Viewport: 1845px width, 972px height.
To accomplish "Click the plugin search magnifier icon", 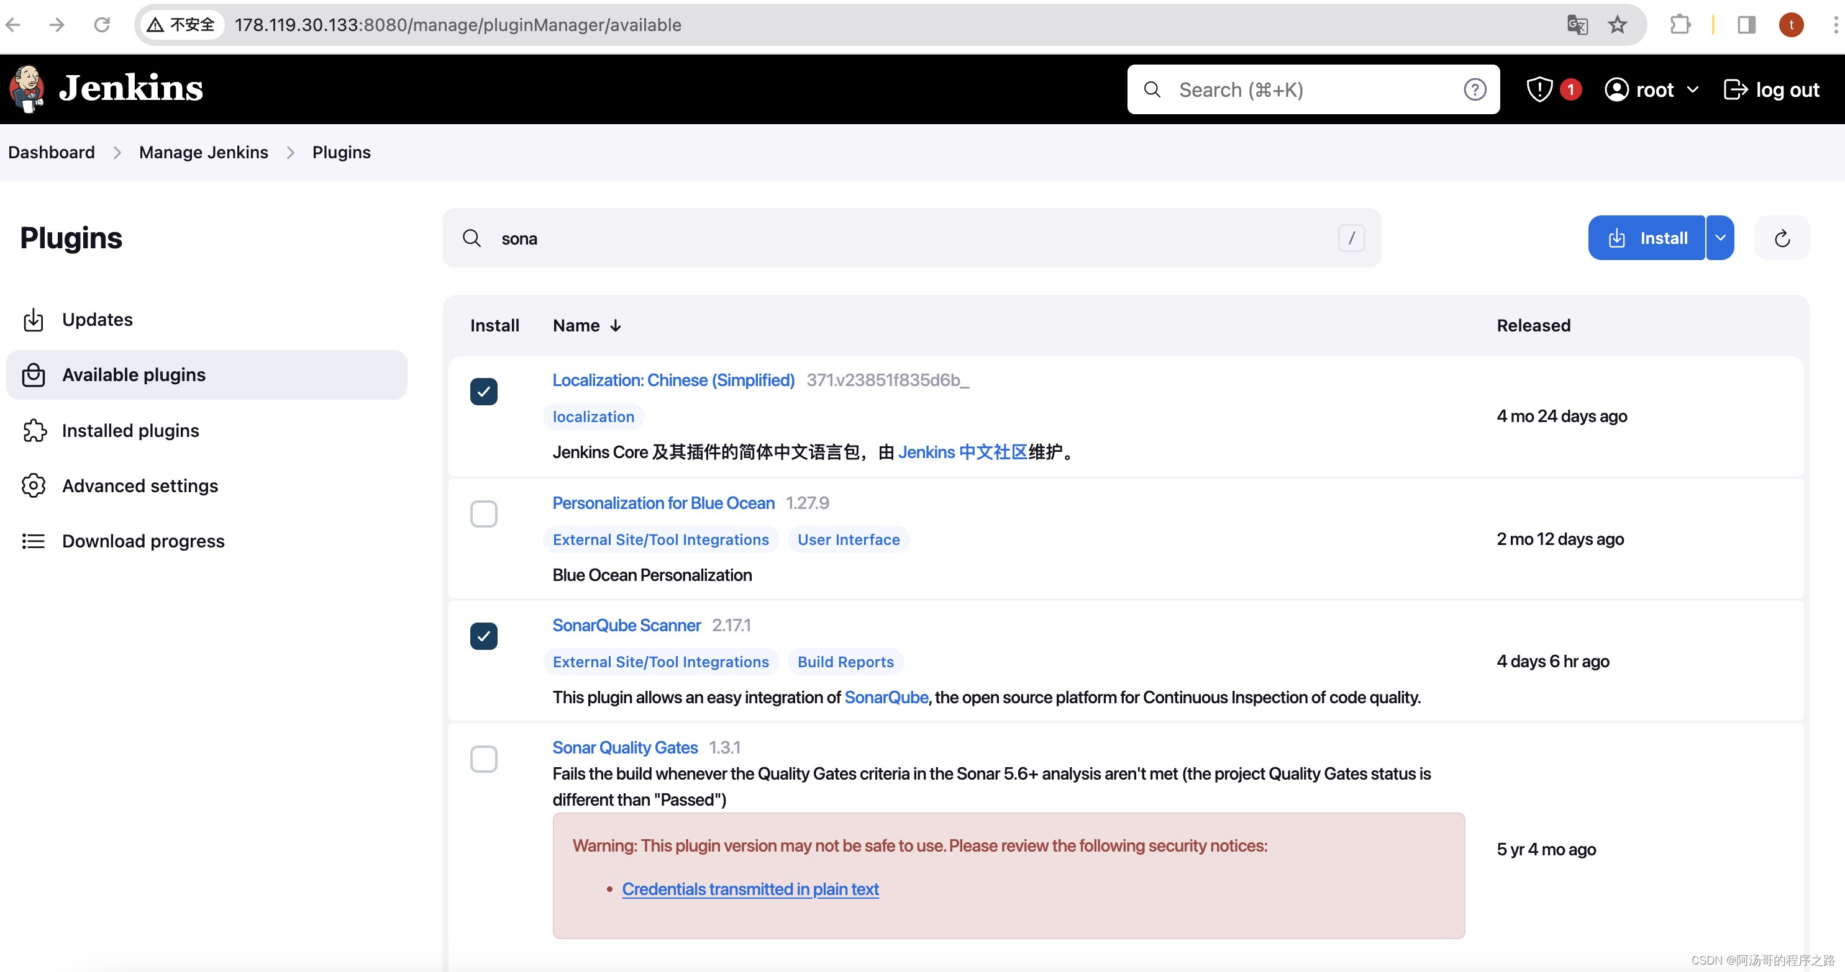I will [x=471, y=238].
